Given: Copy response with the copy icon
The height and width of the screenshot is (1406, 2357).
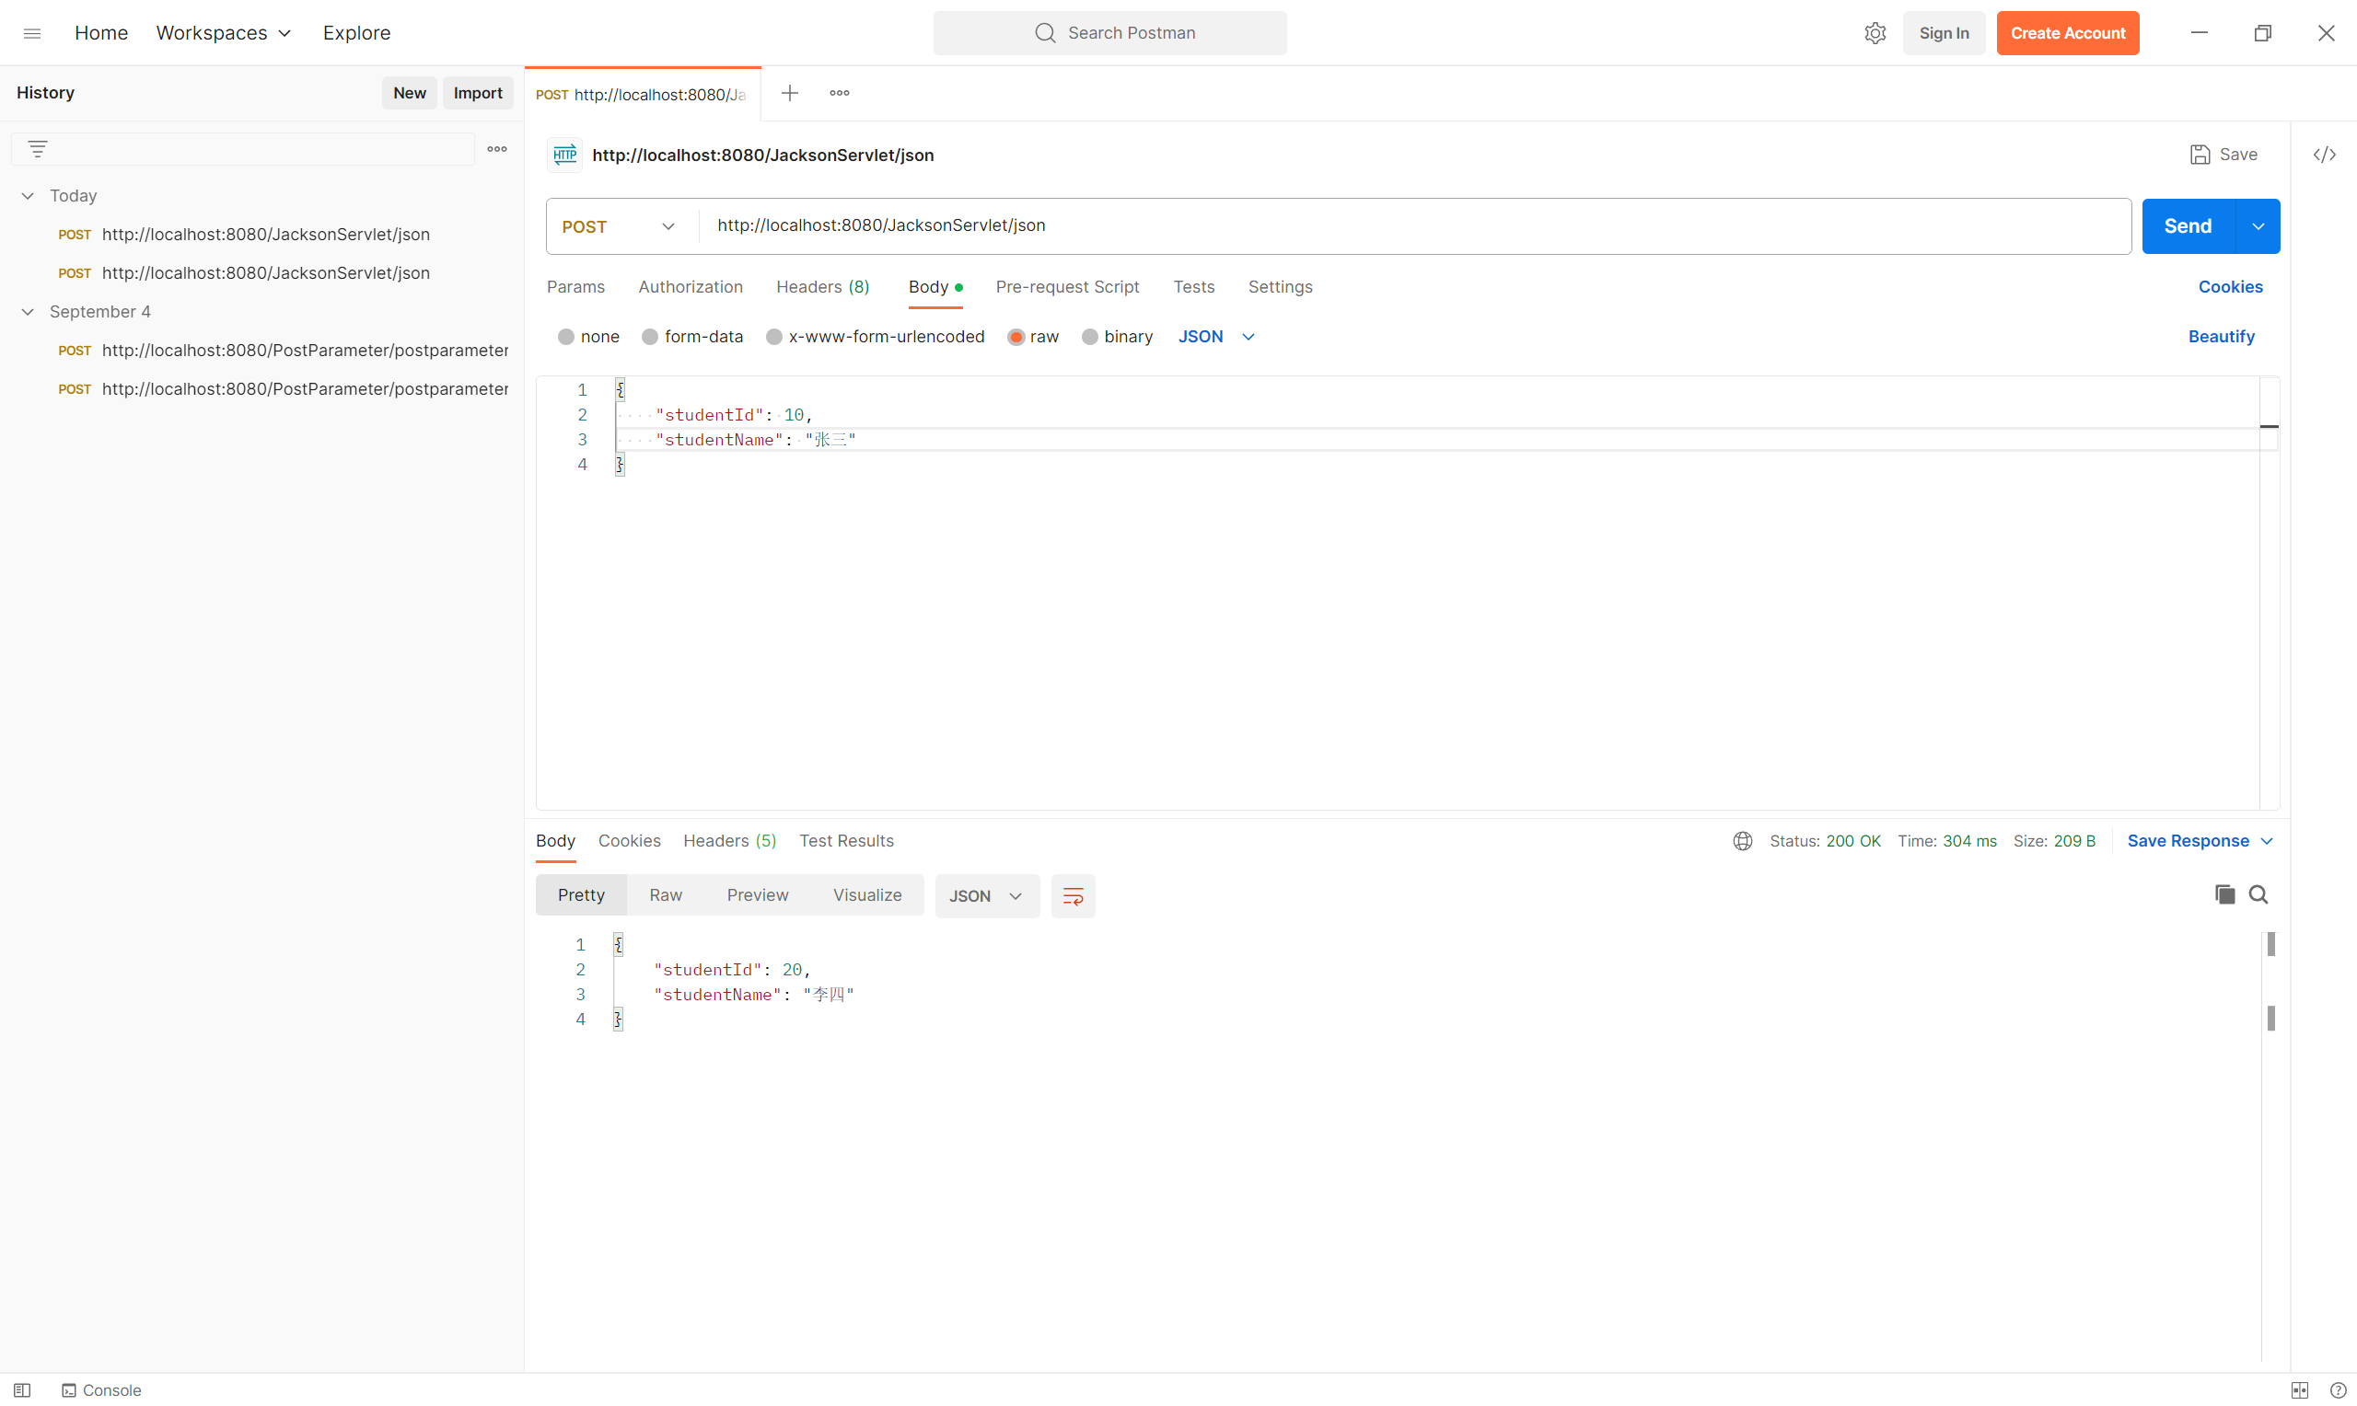Looking at the screenshot, I should coord(2223,894).
